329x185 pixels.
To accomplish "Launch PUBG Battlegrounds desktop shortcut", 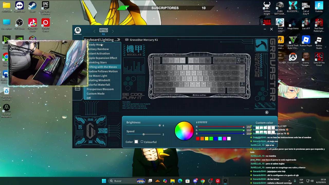I will (x=280, y=8).
